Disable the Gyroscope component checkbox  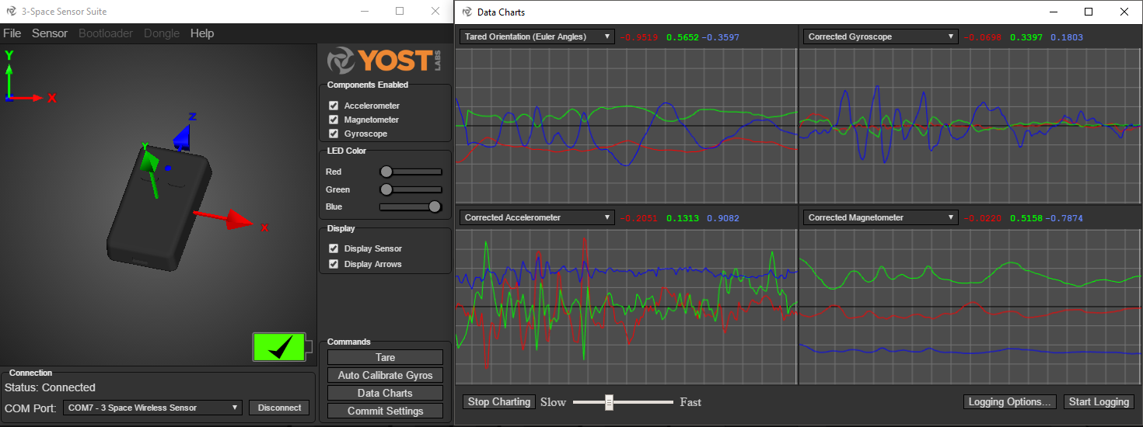point(334,134)
